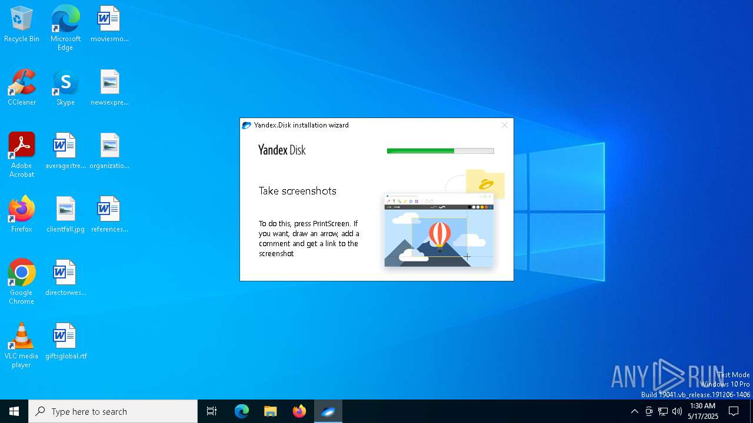Viewport: 753px width, 423px height.
Task: Open Google Chrome desktop shortcut
Action: coord(22,282)
